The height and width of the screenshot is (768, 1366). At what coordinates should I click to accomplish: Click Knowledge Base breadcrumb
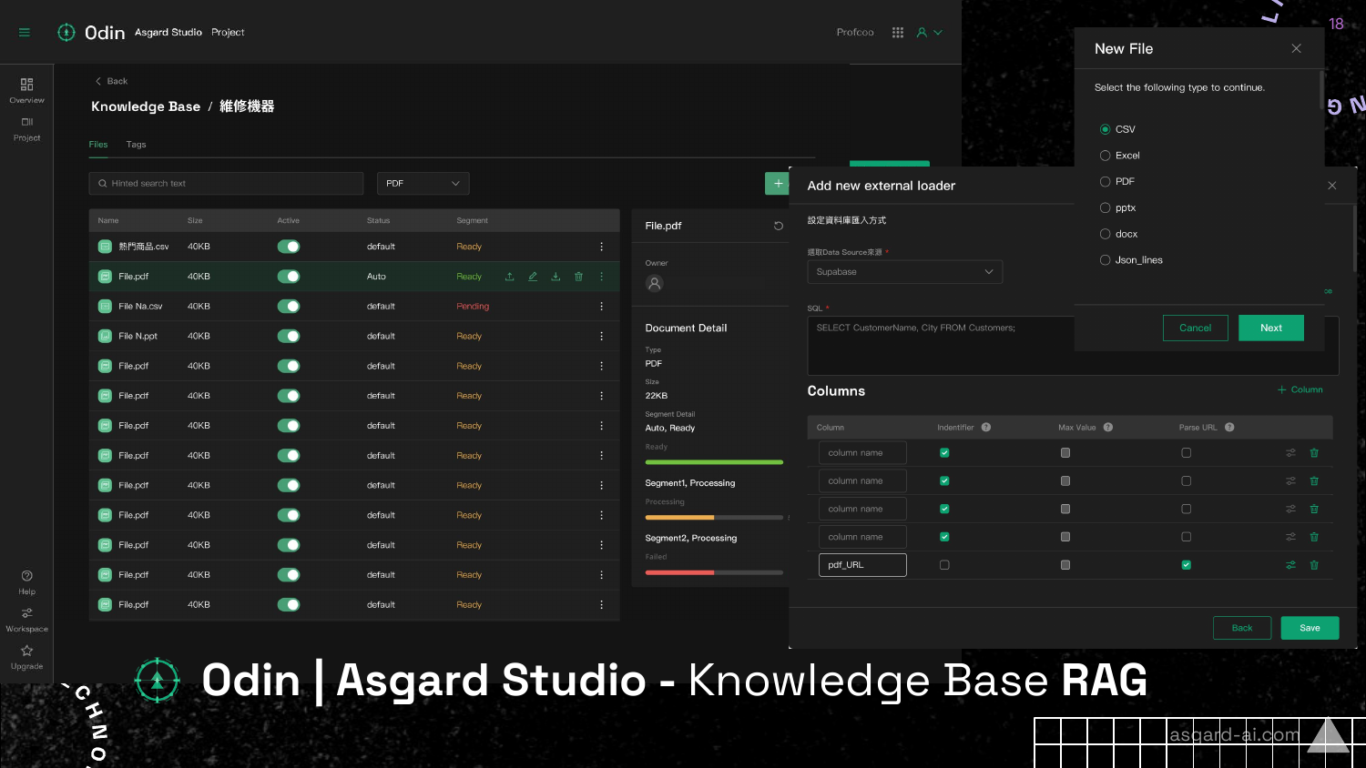pos(146,106)
